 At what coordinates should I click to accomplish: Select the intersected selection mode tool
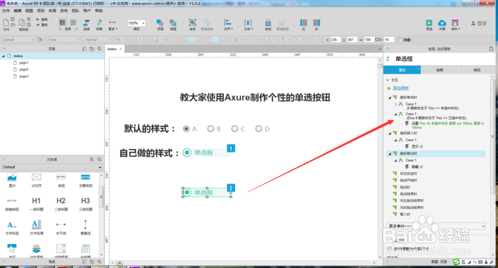(62, 22)
